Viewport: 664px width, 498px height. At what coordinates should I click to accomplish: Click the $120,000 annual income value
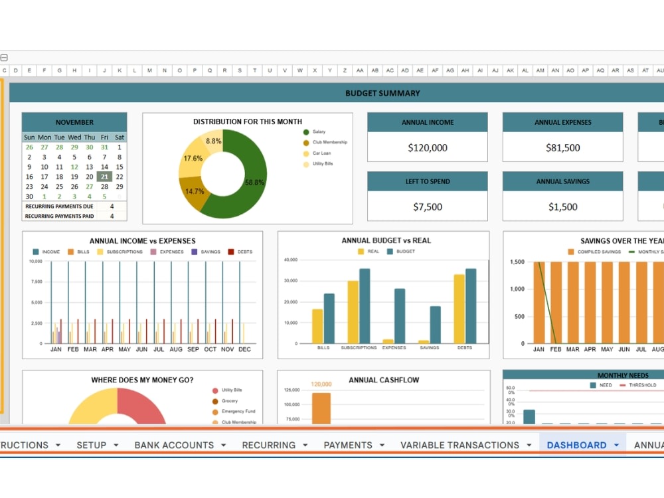point(427,148)
